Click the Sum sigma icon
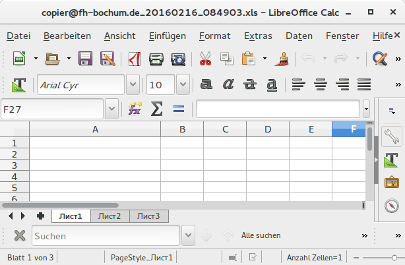The image size is (405, 265). [156, 109]
